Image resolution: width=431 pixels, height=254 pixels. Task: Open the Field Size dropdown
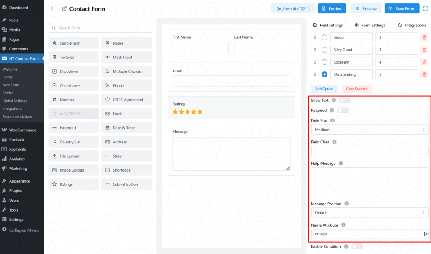(370, 130)
